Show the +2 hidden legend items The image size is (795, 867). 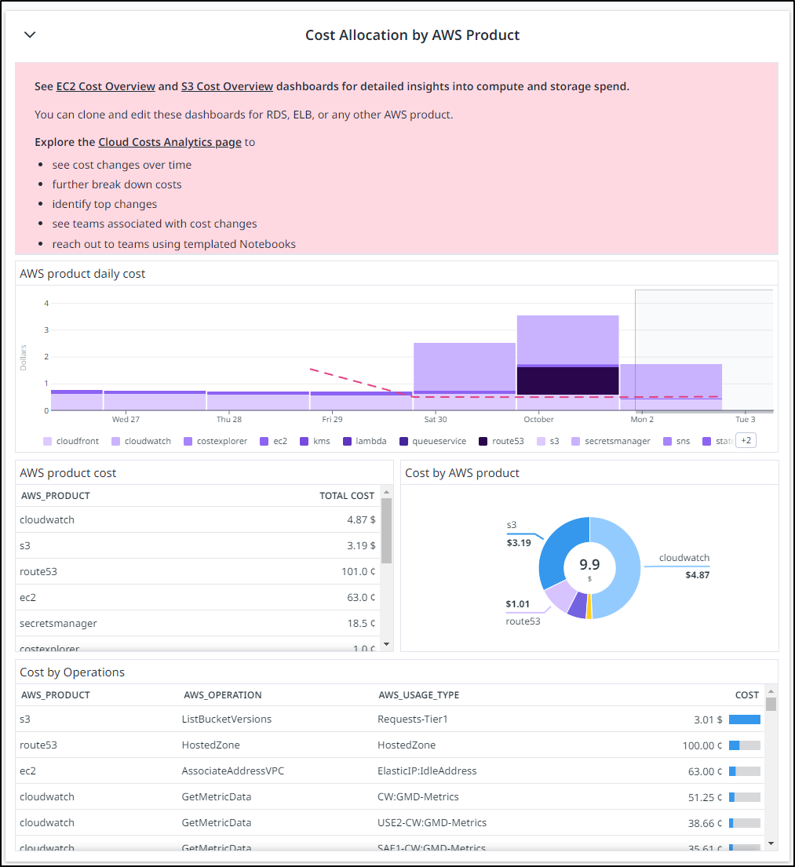(x=746, y=441)
